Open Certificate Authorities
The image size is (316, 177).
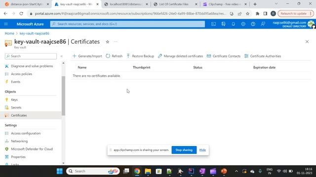[x=262, y=56]
